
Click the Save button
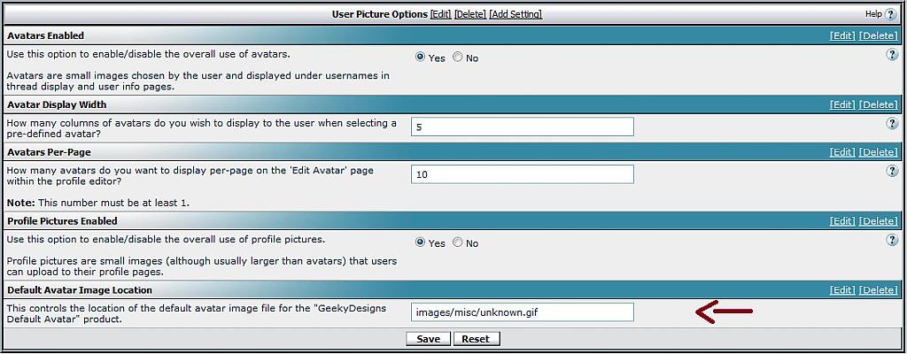pyautogui.click(x=428, y=339)
